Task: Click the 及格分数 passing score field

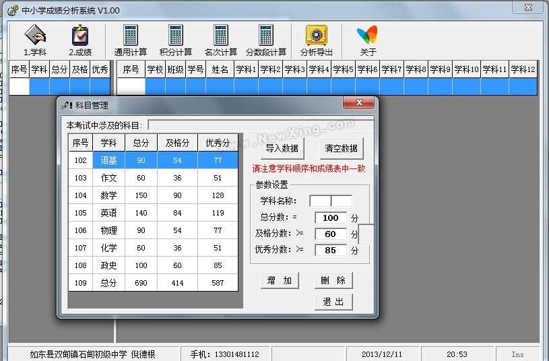Action: pyautogui.click(x=330, y=234)
